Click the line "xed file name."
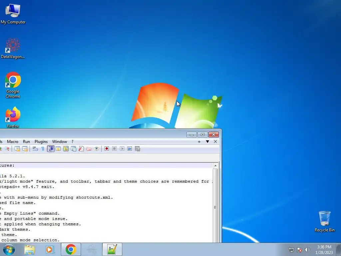Screen dimensions: 341x256 click(x=18, y=203)
